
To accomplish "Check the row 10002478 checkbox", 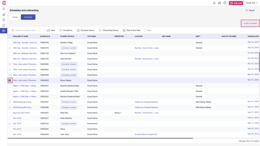I will point(10,43).
